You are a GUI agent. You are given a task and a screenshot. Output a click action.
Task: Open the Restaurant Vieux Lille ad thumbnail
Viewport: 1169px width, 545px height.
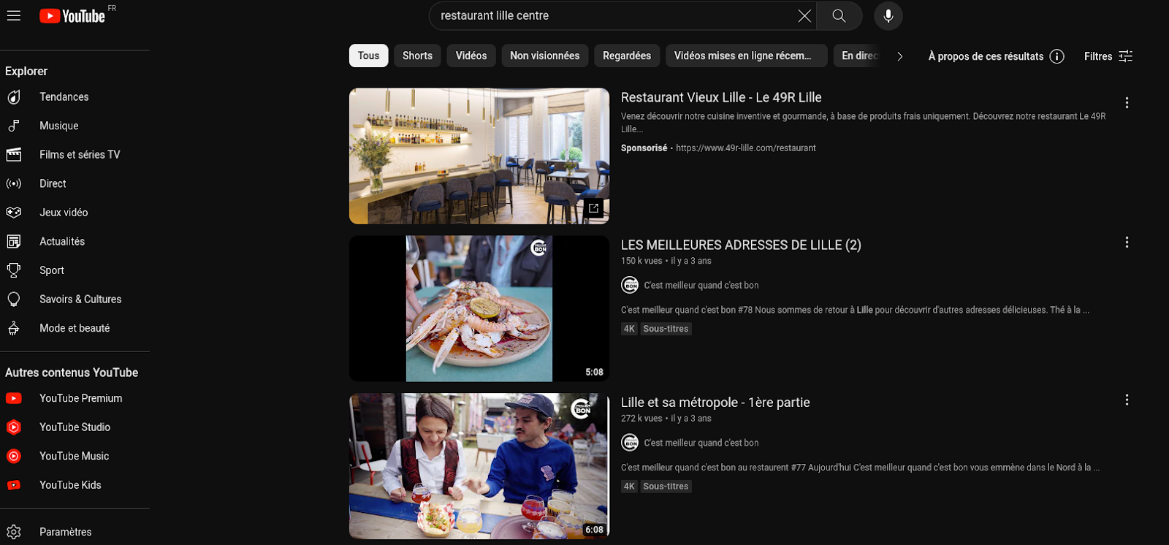[x=479, y=156]
